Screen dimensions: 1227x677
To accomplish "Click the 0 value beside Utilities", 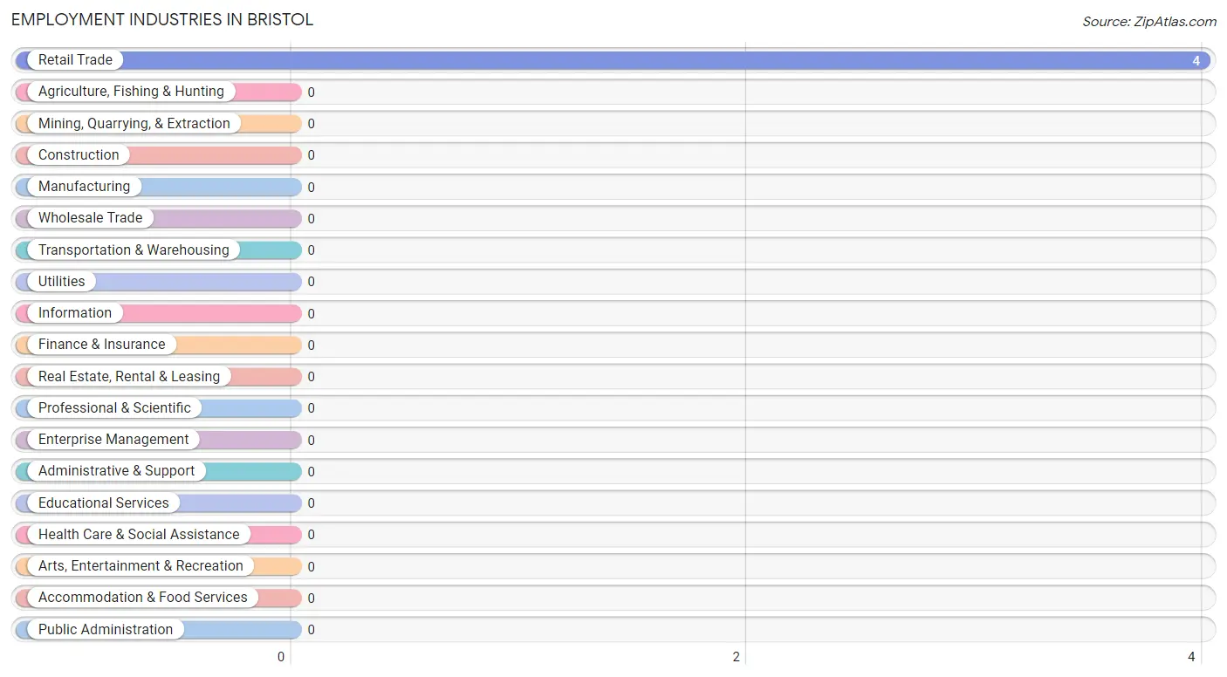I will (311, 282).
